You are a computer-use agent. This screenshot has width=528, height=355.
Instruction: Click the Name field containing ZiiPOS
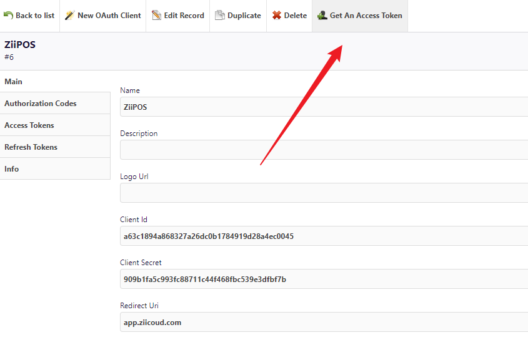tap(324, 107)
